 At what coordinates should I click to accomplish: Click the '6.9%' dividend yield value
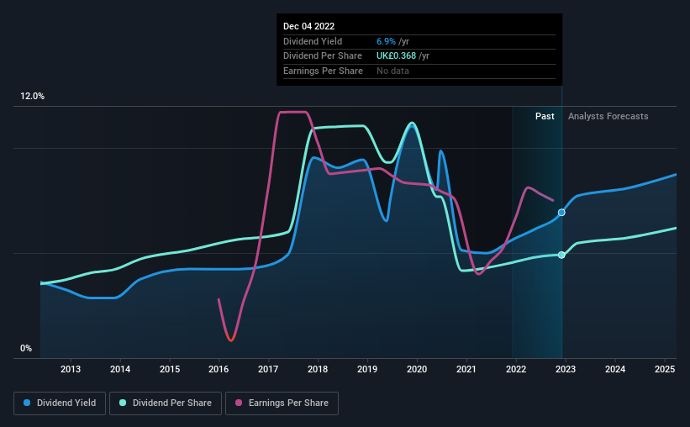tap(386, 41)
